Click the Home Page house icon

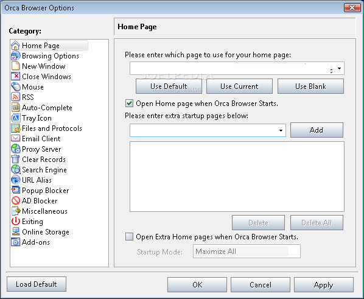(16, 45)
